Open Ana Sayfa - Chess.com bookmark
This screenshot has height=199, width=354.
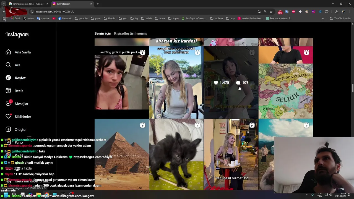click(x=194, y=19)
